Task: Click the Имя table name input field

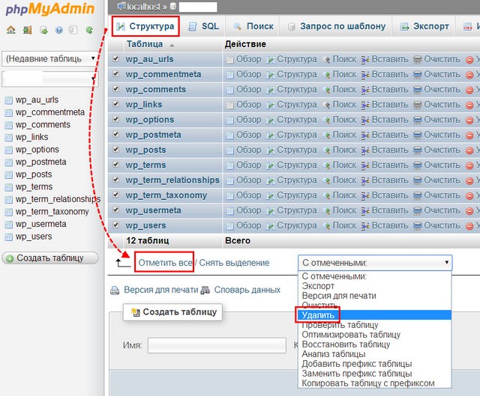Action: click(x=217, y=346)
